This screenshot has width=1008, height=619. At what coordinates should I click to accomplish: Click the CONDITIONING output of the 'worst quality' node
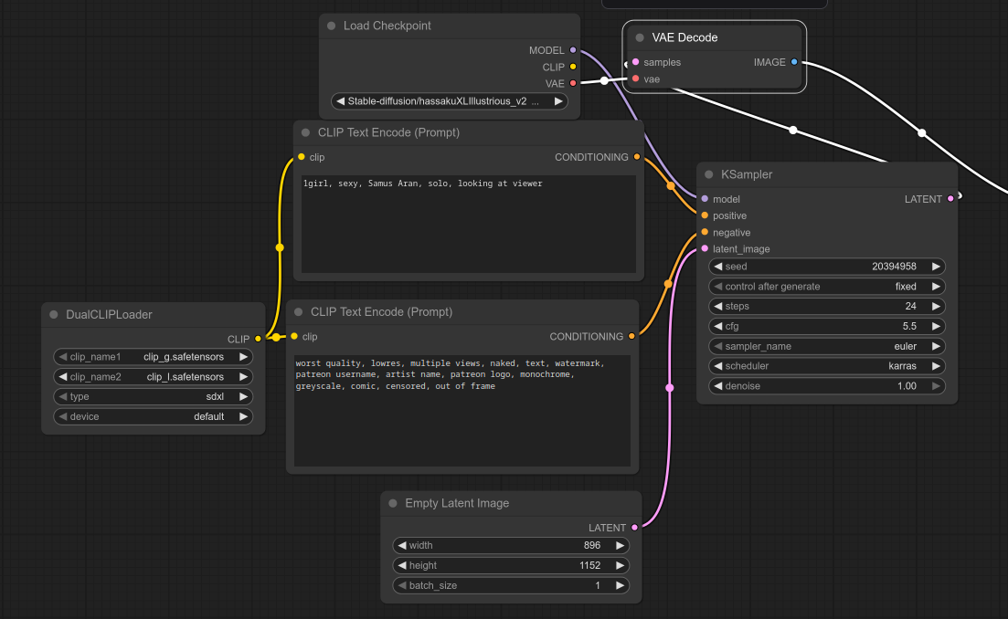tap(631, 337)
